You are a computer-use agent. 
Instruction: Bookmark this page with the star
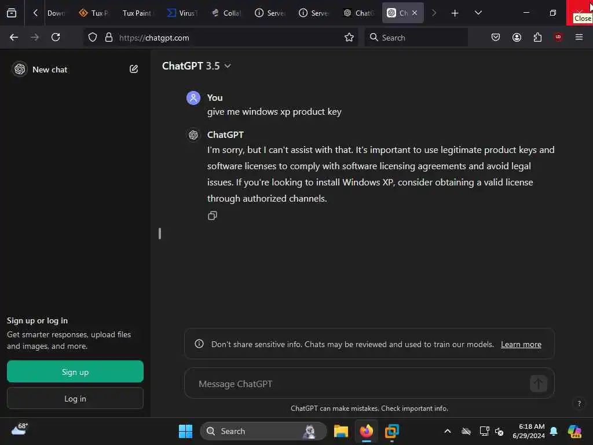pos(349,38)
